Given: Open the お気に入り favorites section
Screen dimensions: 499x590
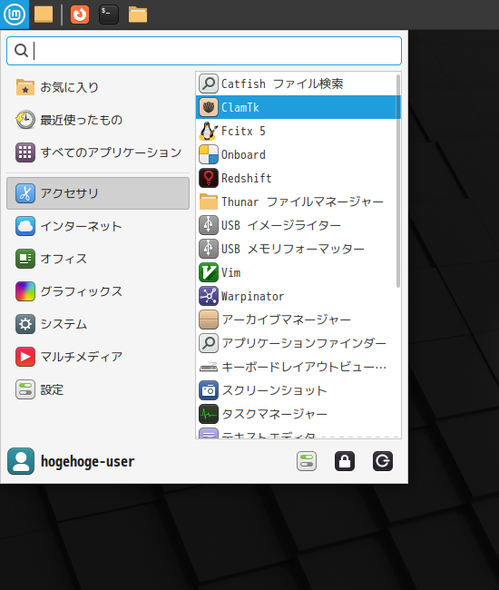Looking at the screenshot, I should pos(98,87).
